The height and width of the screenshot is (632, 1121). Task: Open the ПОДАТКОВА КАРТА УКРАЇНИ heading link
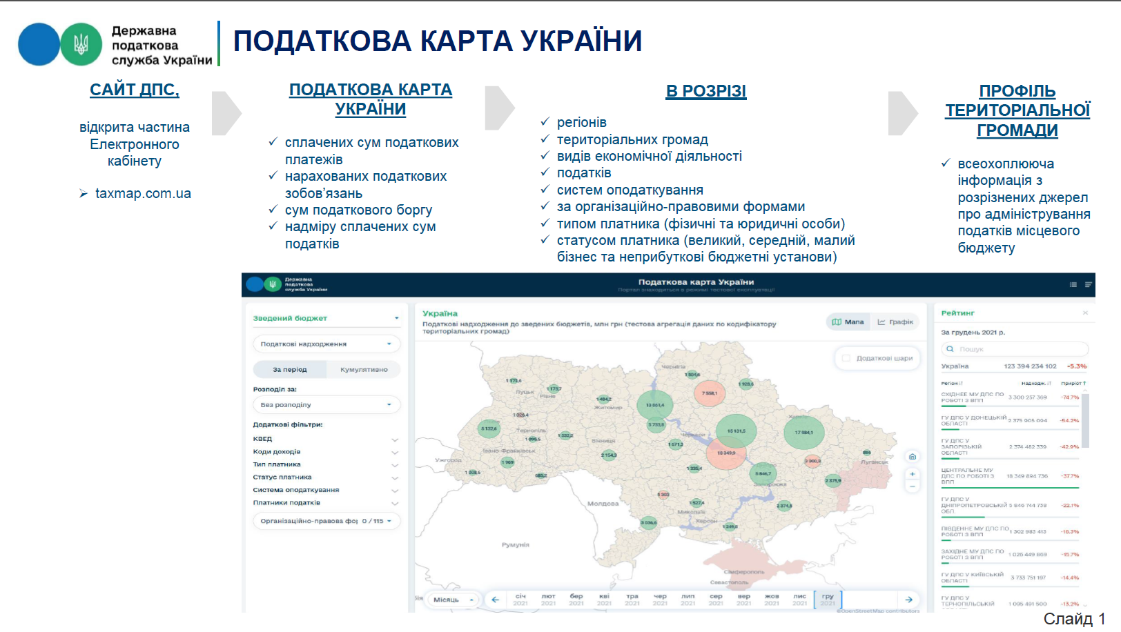[371, 99]
